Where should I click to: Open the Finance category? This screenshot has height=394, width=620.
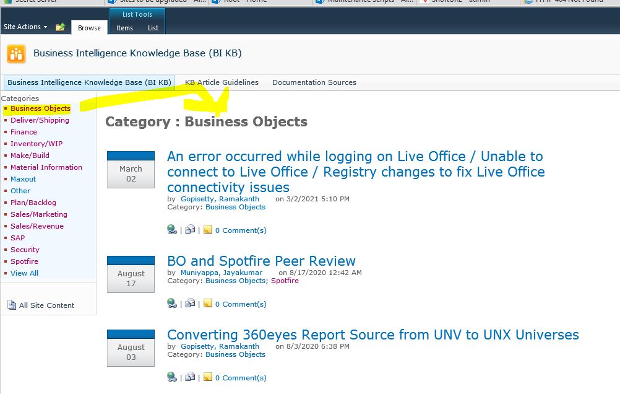click(24, 132)
